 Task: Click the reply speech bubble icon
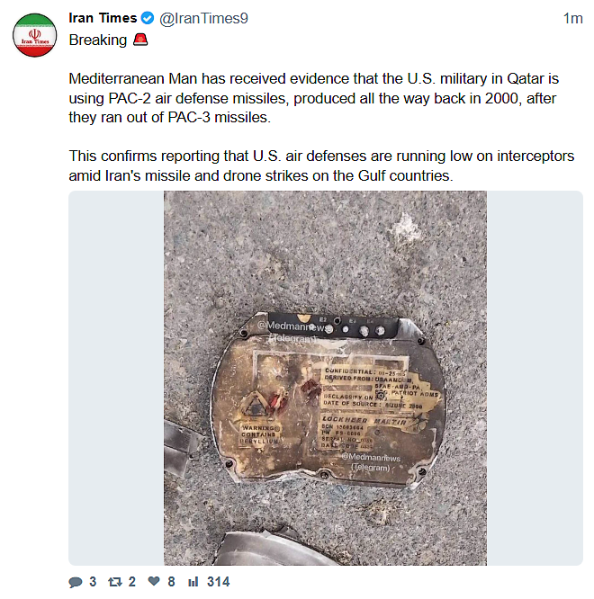[x=76, y=582]
